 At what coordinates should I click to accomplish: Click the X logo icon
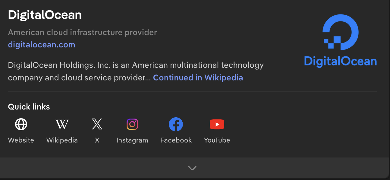pyautogui.click(x=97, y=124)
